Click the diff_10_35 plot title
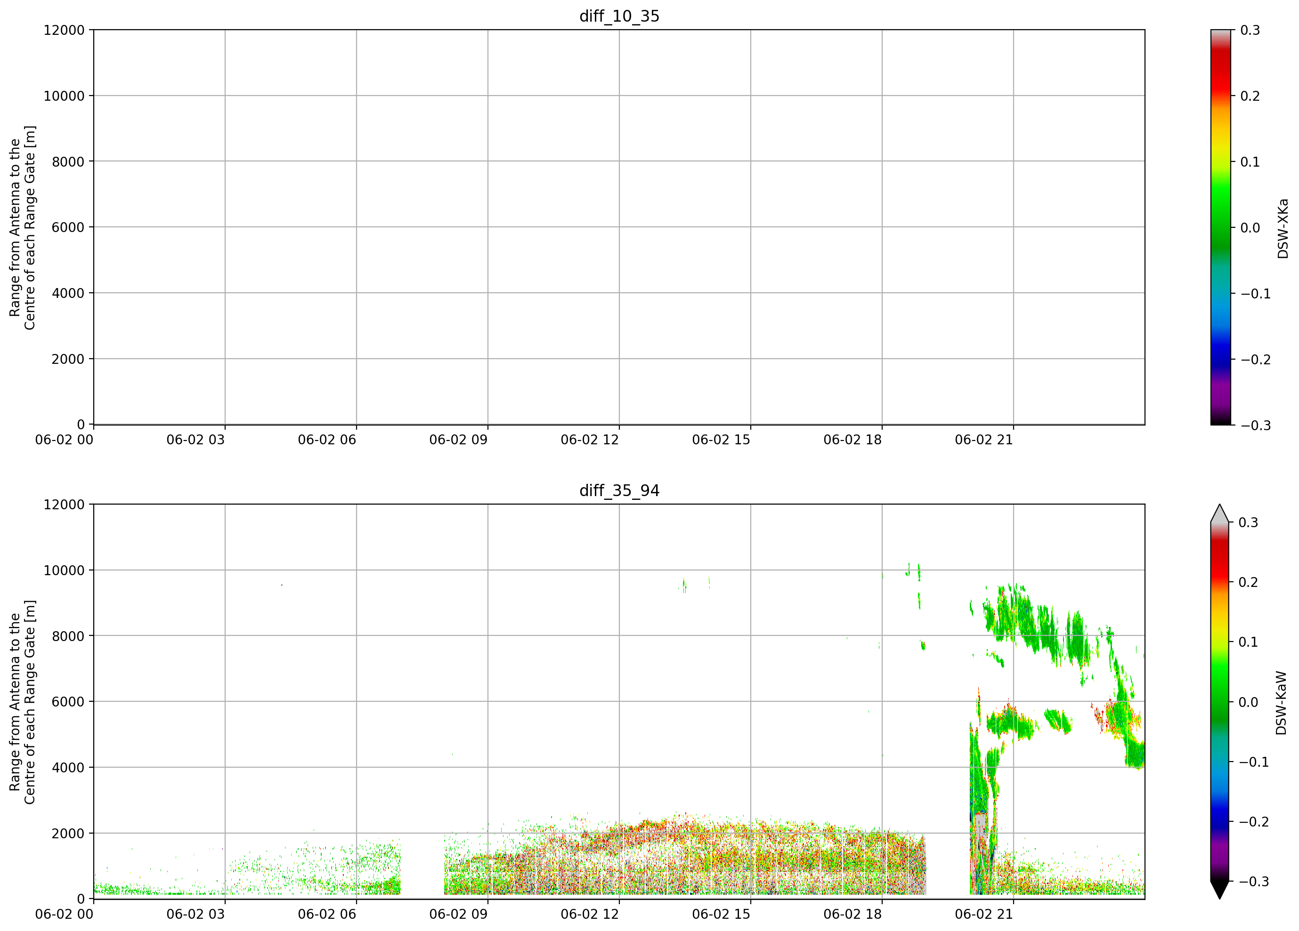Viewport: 1299px width, 931px height. click(x=619, y=16)
